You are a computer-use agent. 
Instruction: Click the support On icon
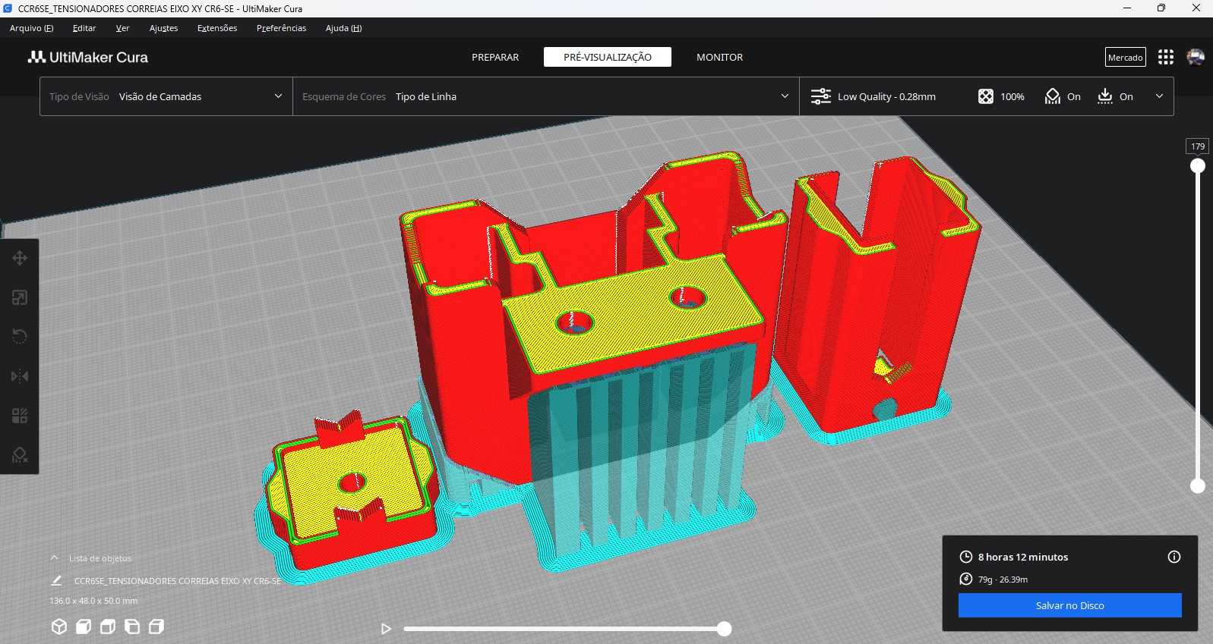[1053, 96]
